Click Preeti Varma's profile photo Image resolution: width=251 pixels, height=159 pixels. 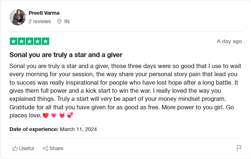pyautogui.click(x=18, y=17)
